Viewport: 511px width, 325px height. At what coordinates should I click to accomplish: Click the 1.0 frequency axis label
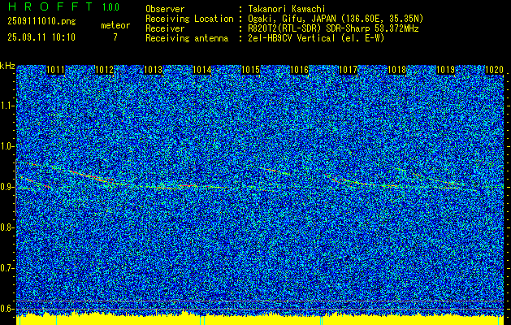(x=6, y=146)
